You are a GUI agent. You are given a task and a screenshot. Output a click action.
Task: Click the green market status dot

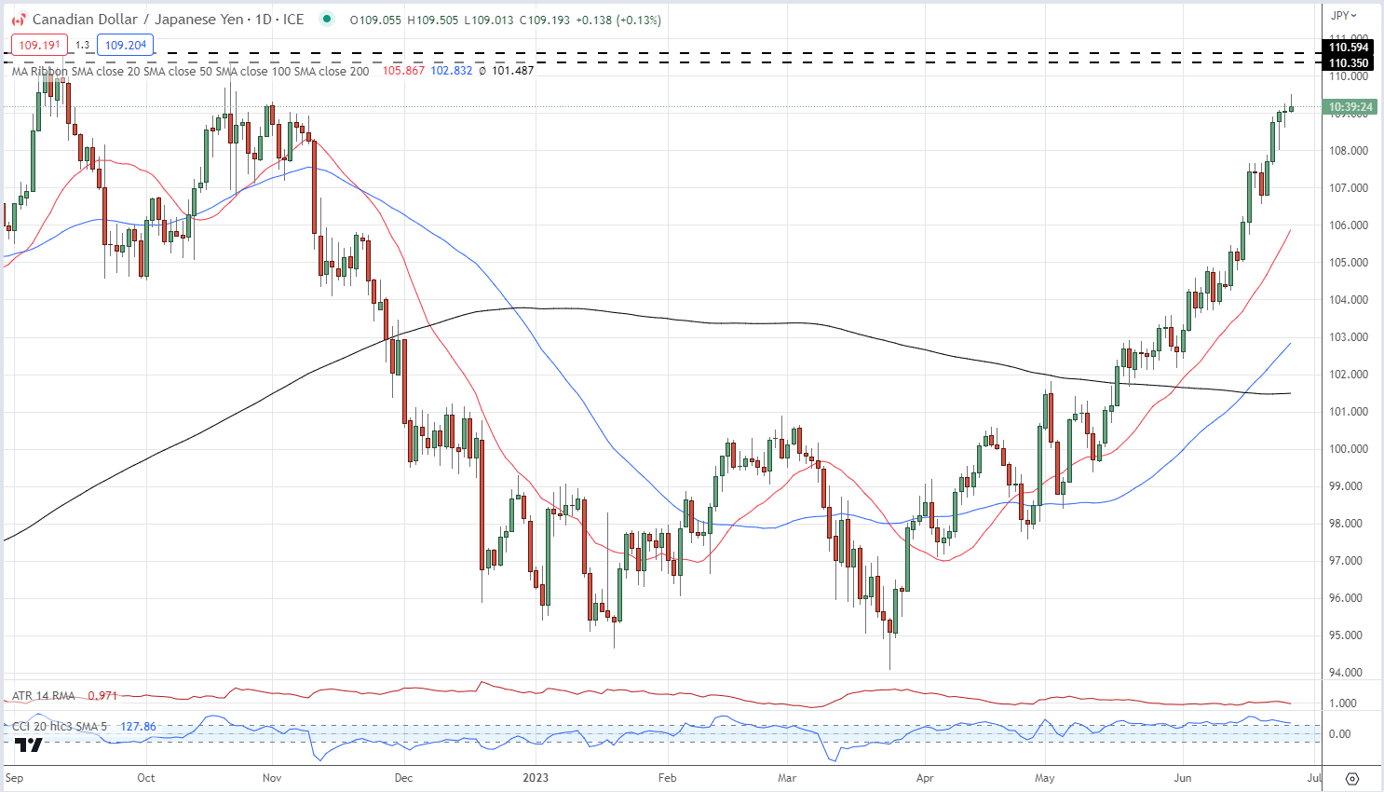coord(325,19)
